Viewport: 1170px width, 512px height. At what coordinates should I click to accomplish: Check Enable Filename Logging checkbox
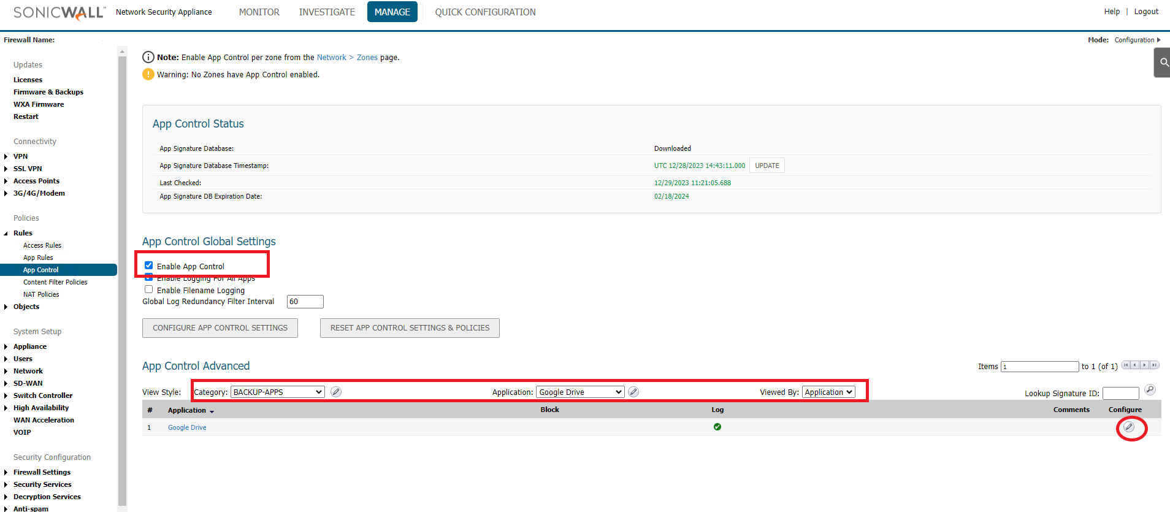(148, 289)
